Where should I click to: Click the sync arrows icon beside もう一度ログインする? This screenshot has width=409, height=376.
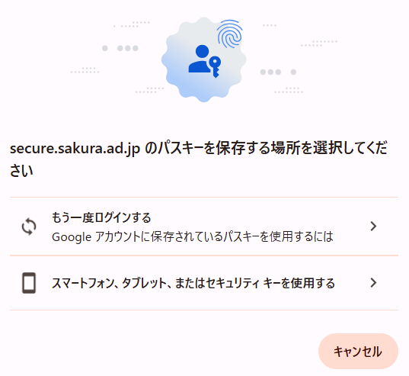tap(29, 227)
